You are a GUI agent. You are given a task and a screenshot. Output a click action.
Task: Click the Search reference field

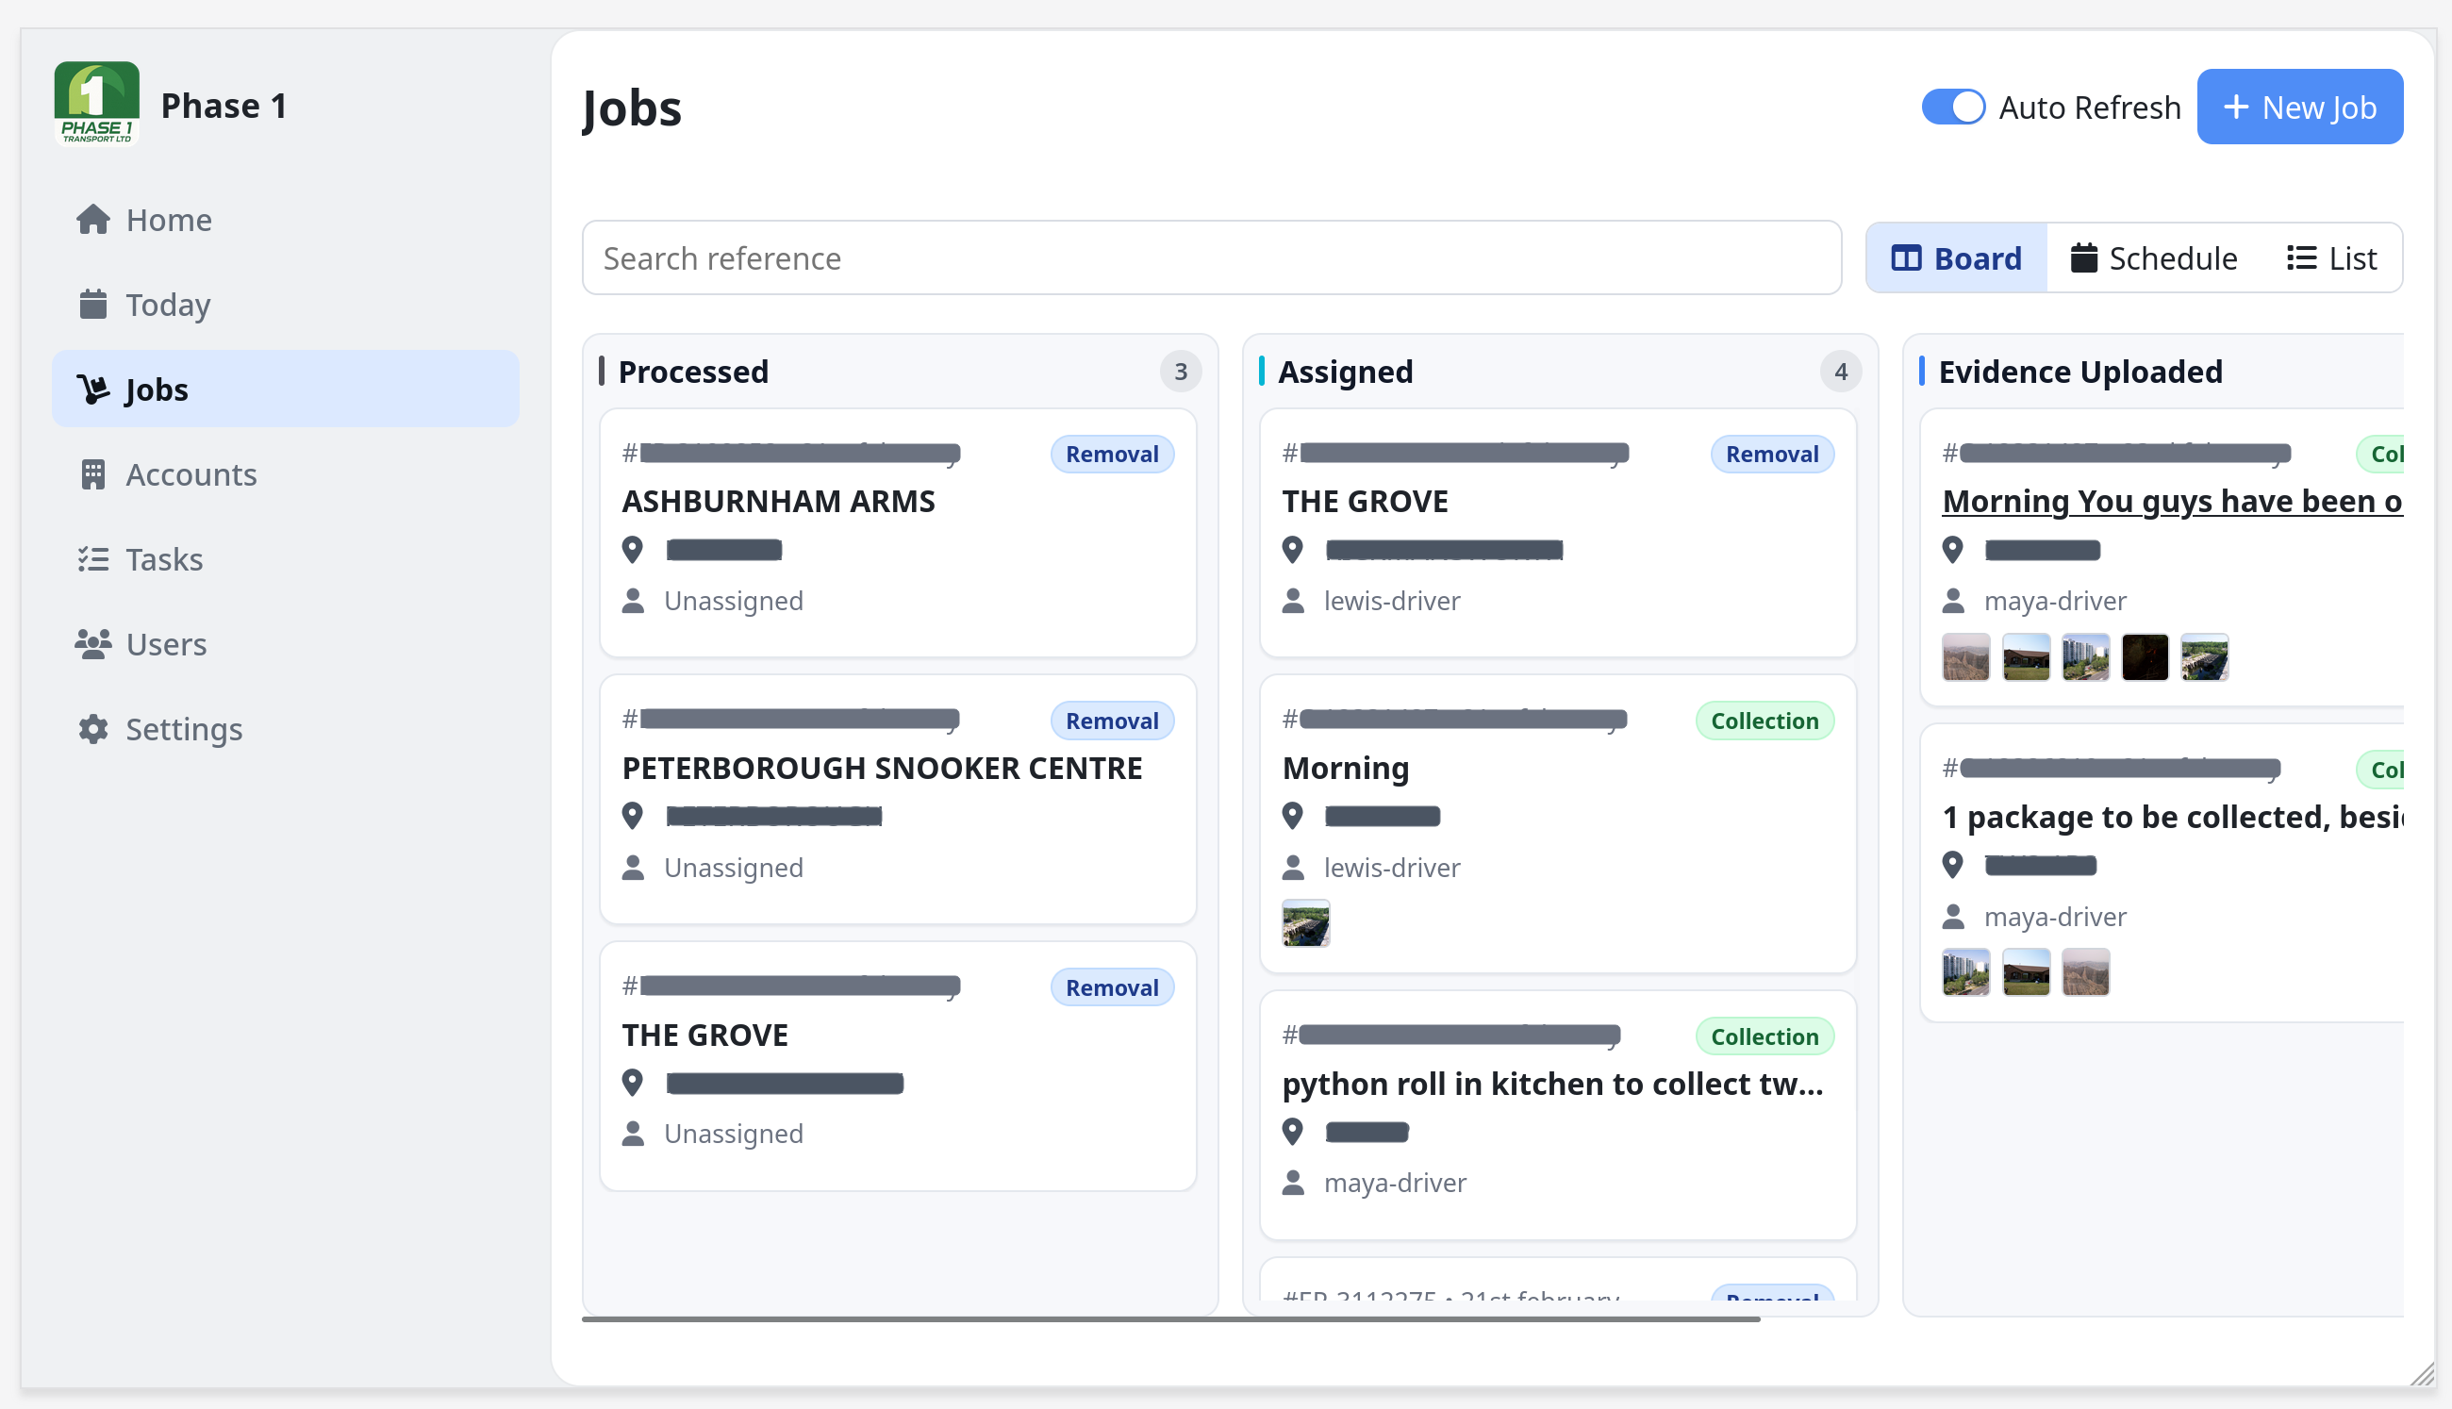point(1211,258)
